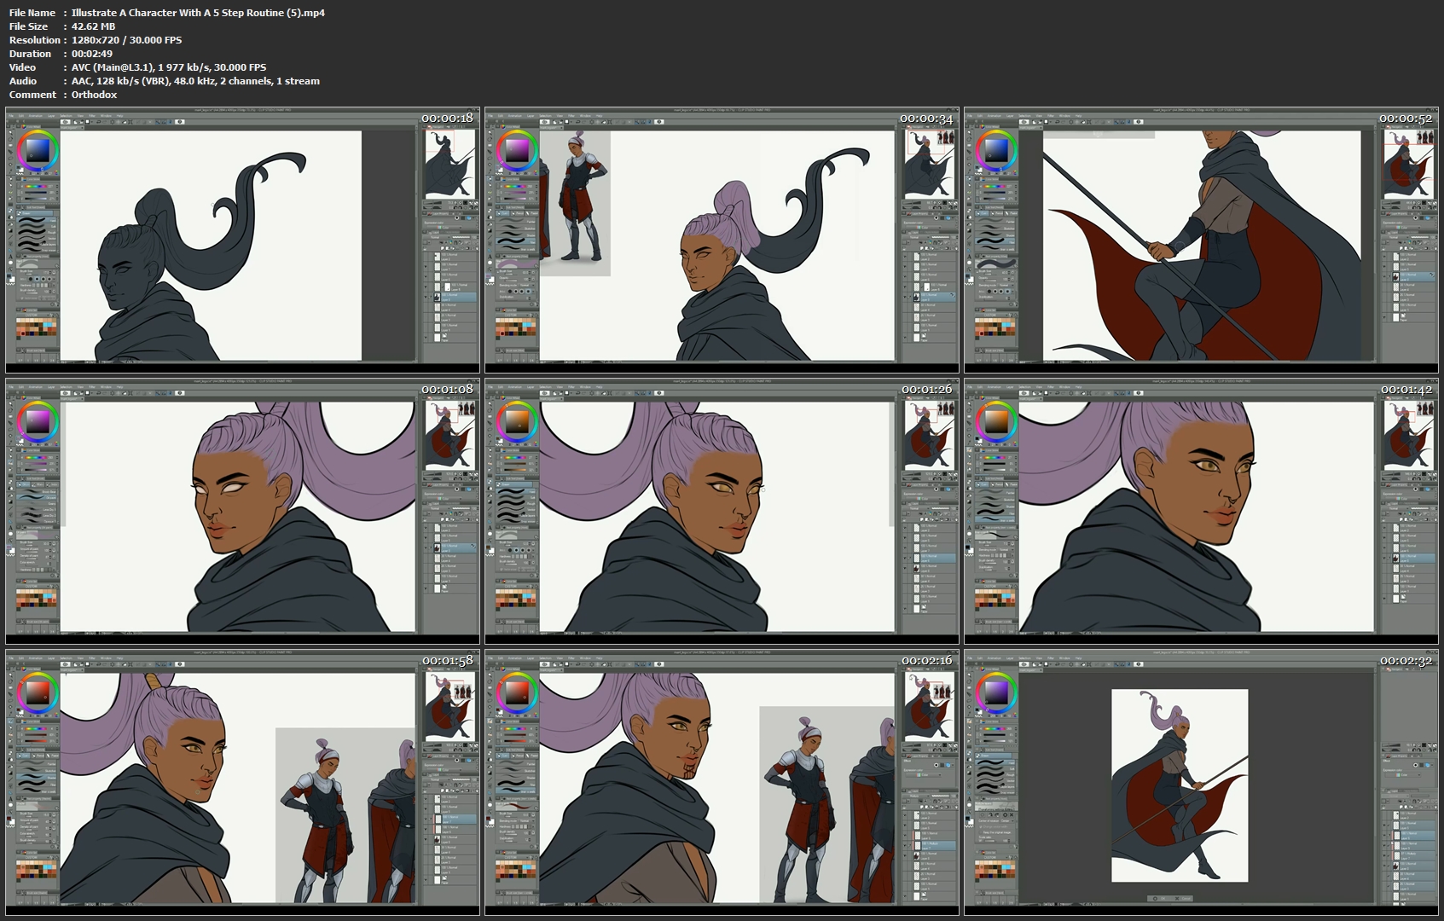Open the frame thumbnail at 00:01:26
The height and width of the screenshot is (921, 1444).
[x=722, y=511]
